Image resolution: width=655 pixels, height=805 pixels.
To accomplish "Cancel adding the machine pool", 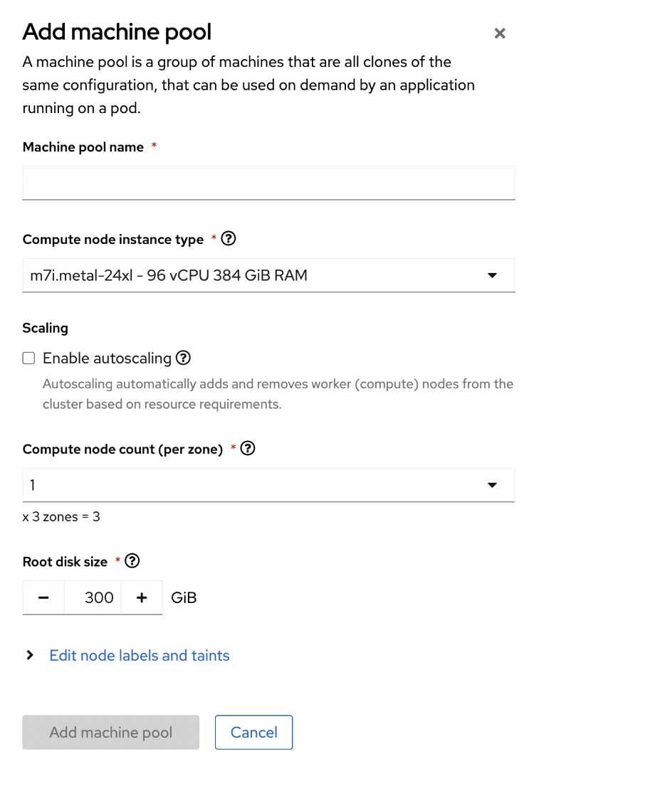I will [x=253, y=732].
